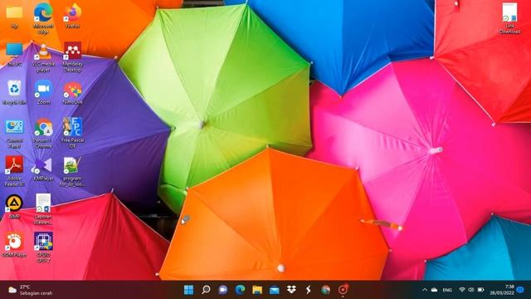Open the Windows Start menu
531x299 pixels.
[188, 290]
